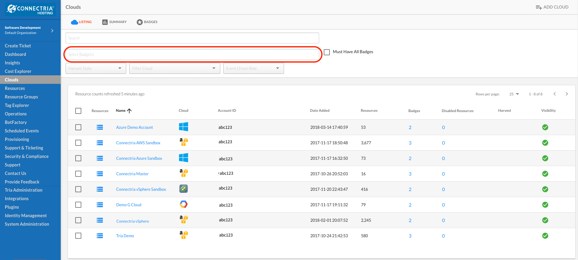Toggle the select-all checkbox in table header
The width and height of the screenshot is (578, 260).
[78, 111]
